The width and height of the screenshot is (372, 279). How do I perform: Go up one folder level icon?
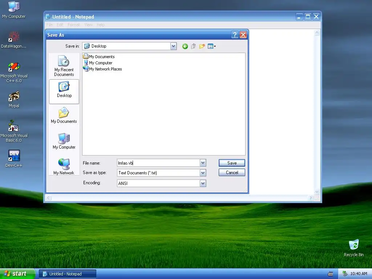click(194, 46)
